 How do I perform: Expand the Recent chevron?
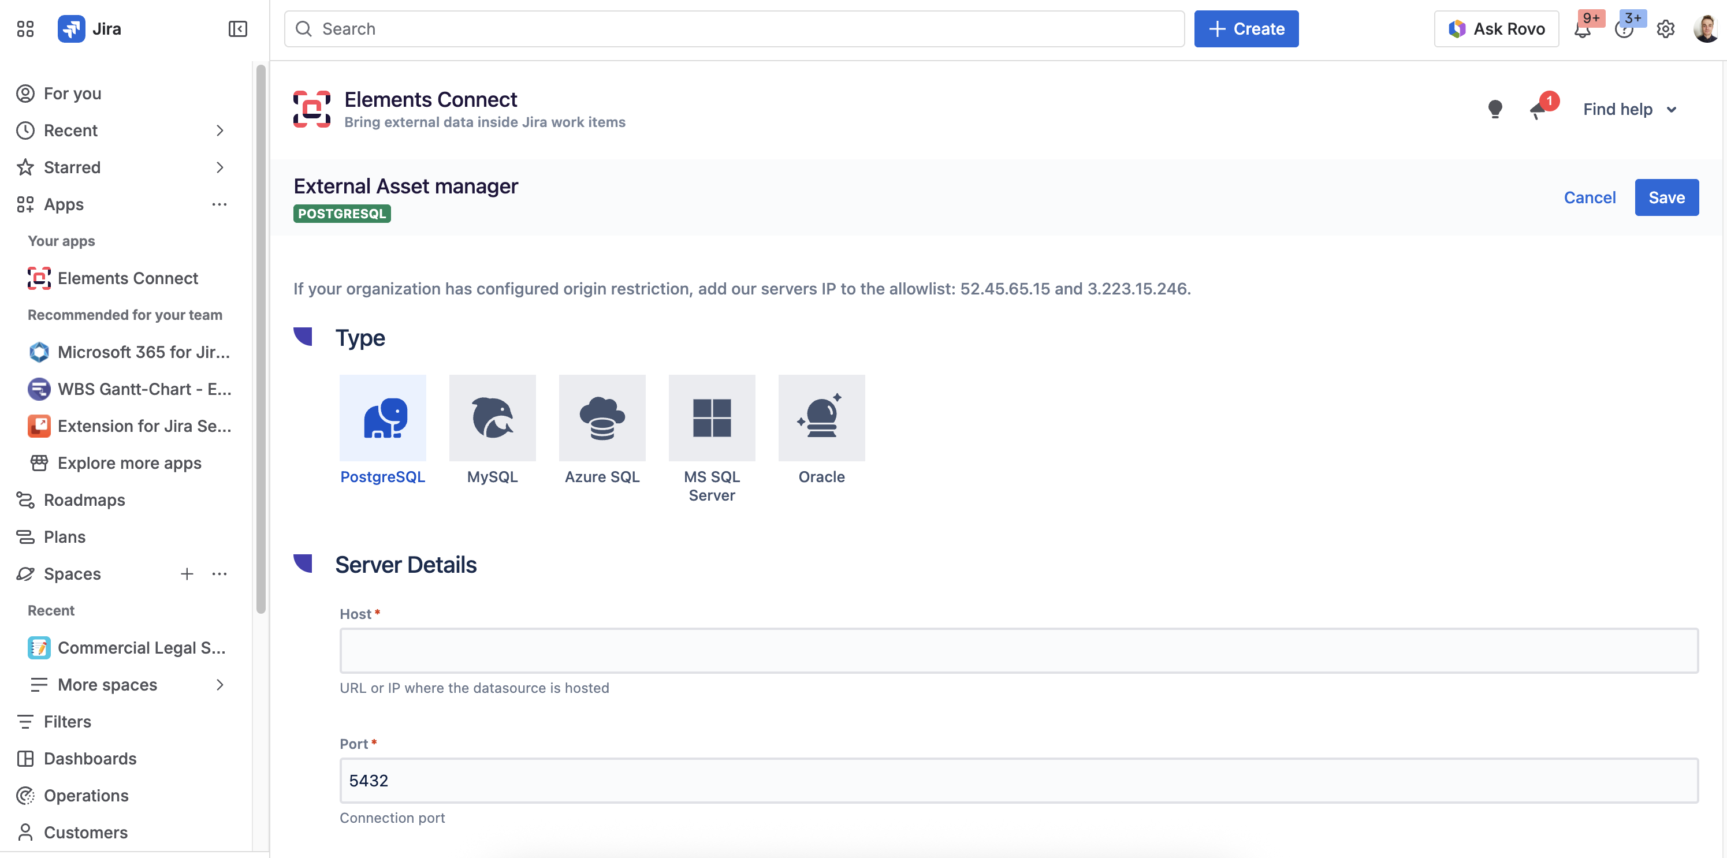pyautogui.click(x=220, y=130)
